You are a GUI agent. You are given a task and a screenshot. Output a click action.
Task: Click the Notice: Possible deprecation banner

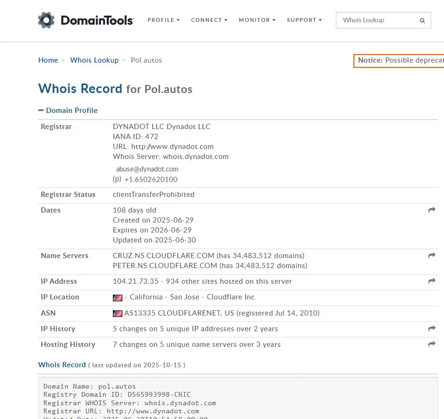[398, 61]
